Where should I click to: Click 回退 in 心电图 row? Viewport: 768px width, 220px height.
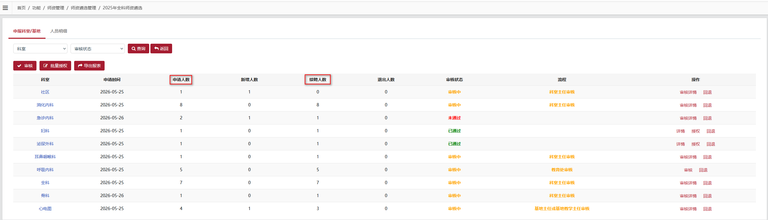707,209
